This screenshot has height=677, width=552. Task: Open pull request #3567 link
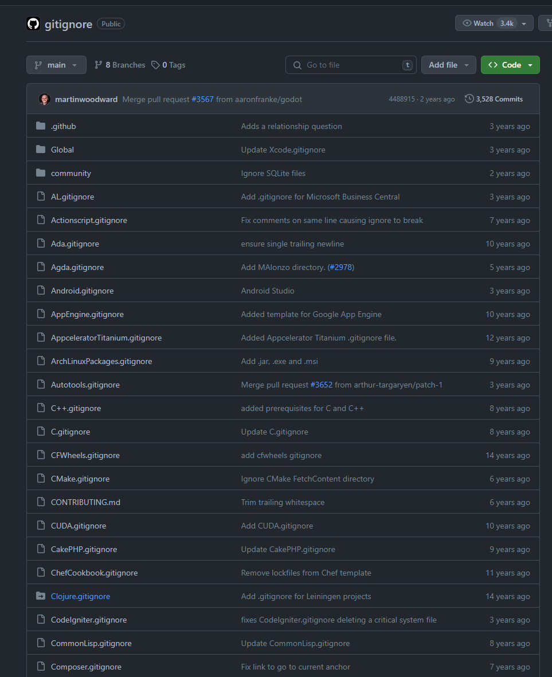202,99
